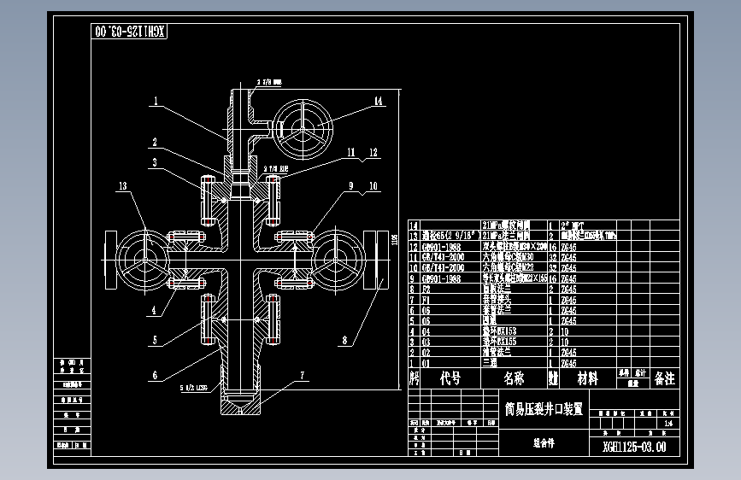This screenshot has width=741, height=480.
Task: Click the right handwheel valve symbol
Action: tap(337, 260)
